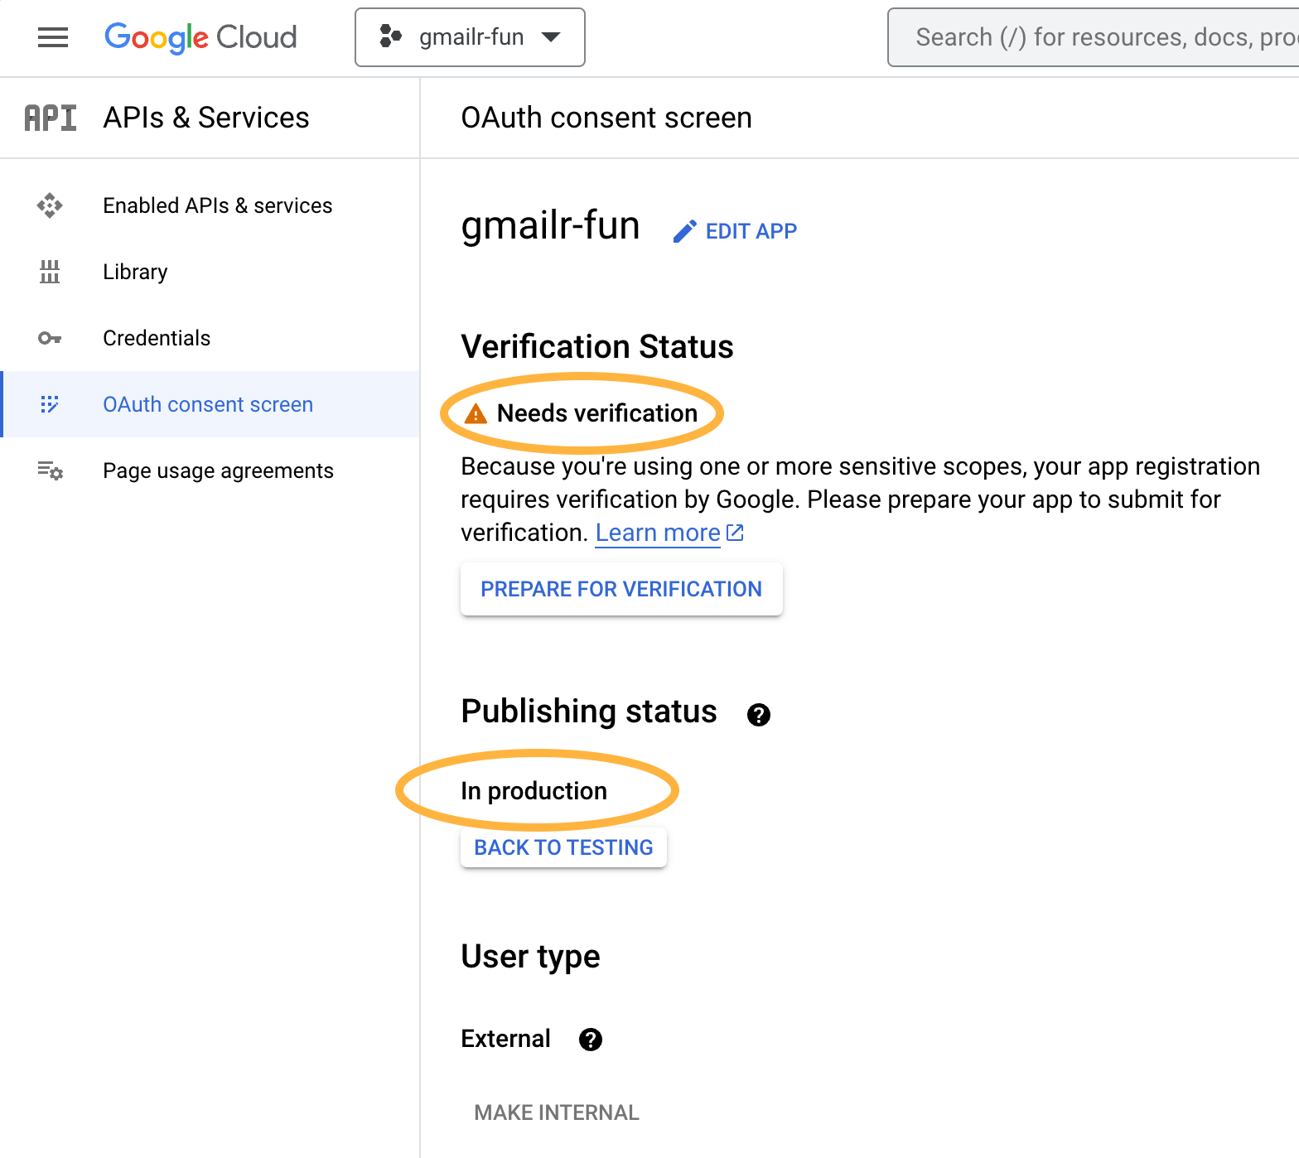
Task: Click BACK TO TESTING button
Action: tap(563, 847)
